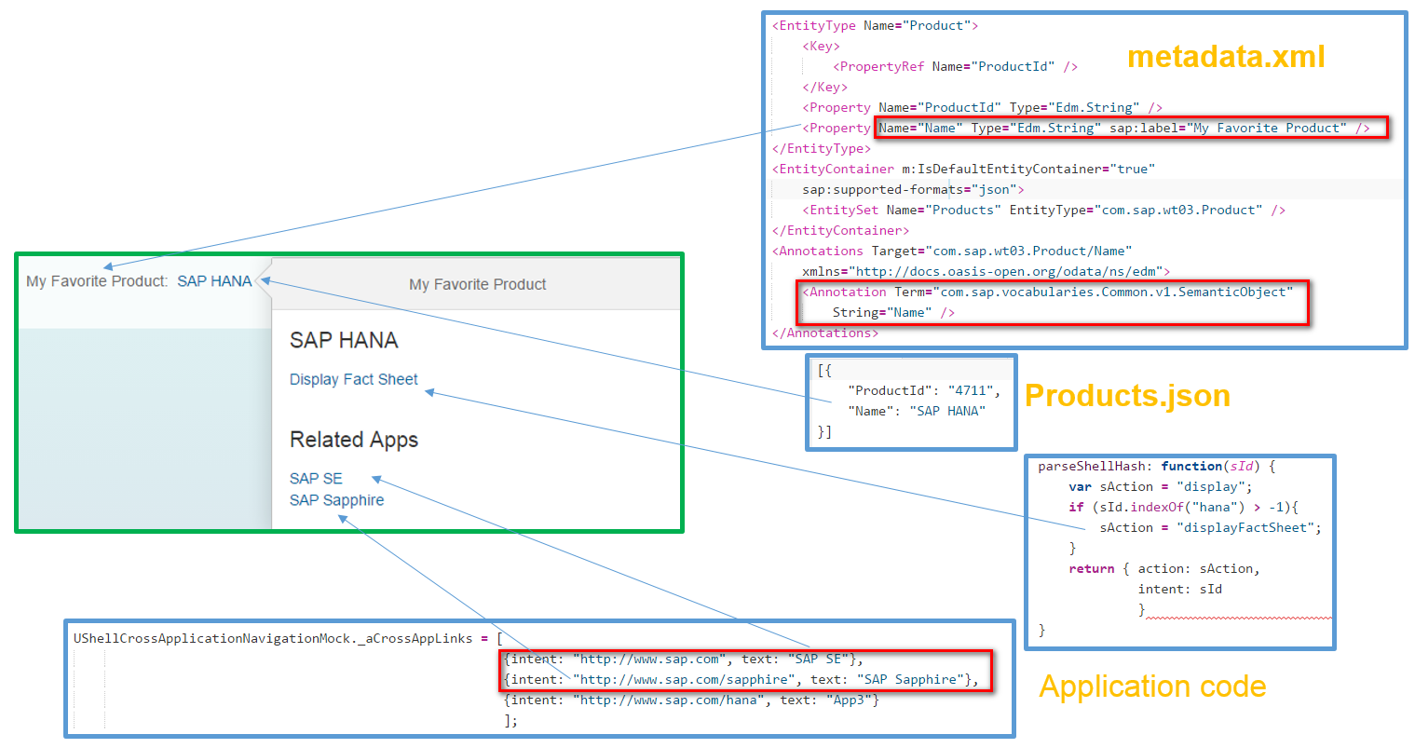Click the closing </EntityType> tag

821,149
